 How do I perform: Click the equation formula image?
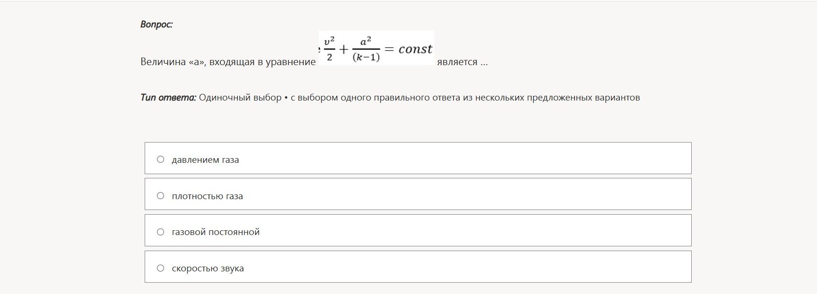click(376, 48)
